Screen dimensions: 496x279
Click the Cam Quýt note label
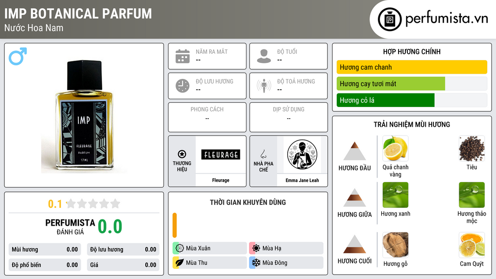pyautogui.click(x=472, y=264)
